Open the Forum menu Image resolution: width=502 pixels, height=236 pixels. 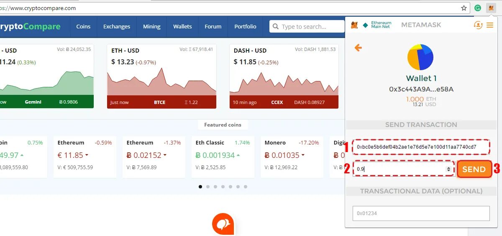click(x=213, y=27)
